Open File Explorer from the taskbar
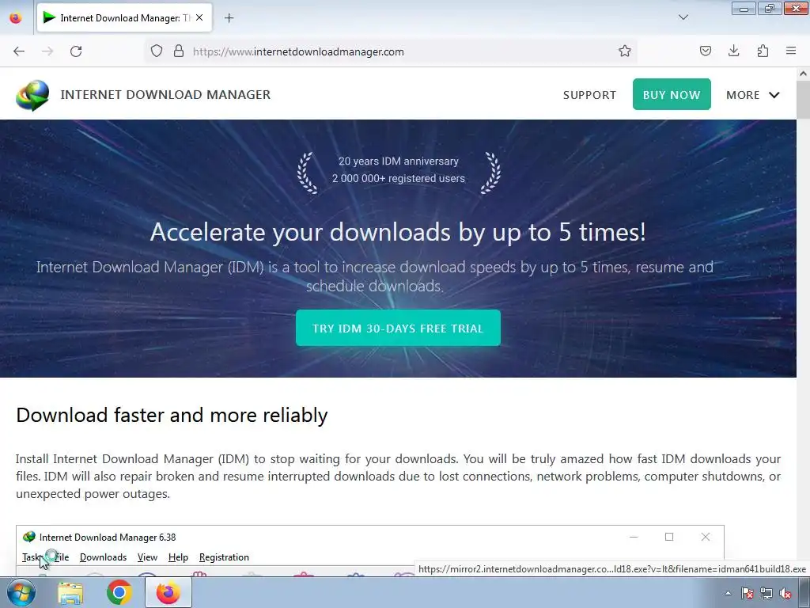Image resolution: width=810 pixels, height=608 pixels. 70,593
